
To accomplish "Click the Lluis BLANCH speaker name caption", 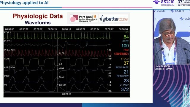I will [x=162, y=66].
